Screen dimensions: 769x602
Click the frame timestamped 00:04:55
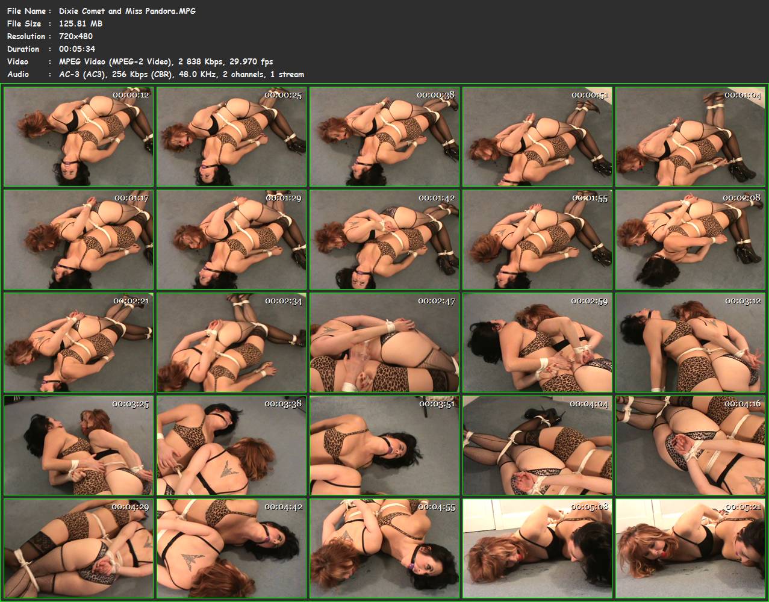[x=384, y=548]
